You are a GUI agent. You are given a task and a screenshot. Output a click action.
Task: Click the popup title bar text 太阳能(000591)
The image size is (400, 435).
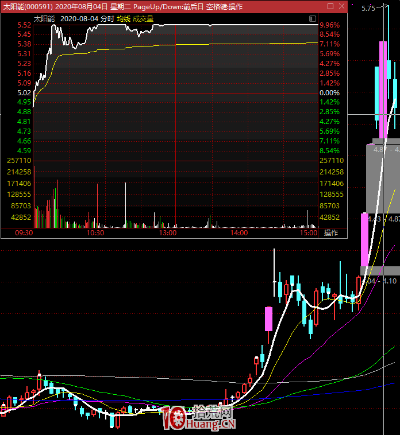(28, 6)
